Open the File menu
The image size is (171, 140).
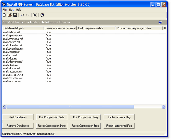(4, 10)
